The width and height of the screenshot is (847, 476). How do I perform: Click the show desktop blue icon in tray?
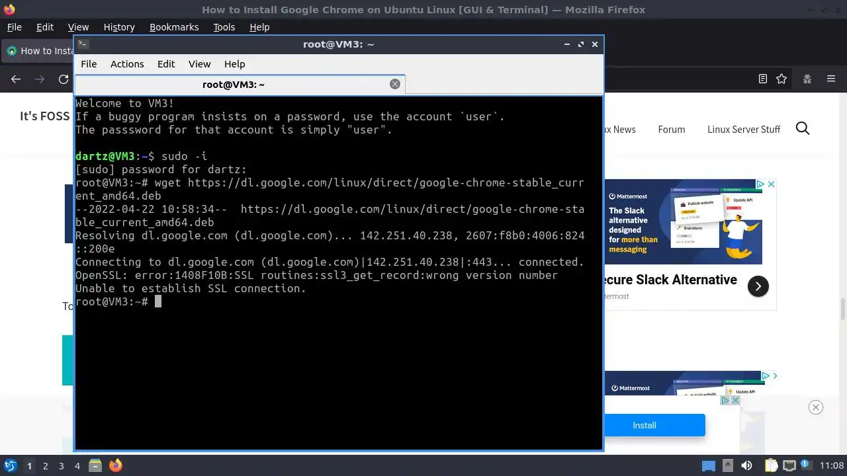point(709,466)
